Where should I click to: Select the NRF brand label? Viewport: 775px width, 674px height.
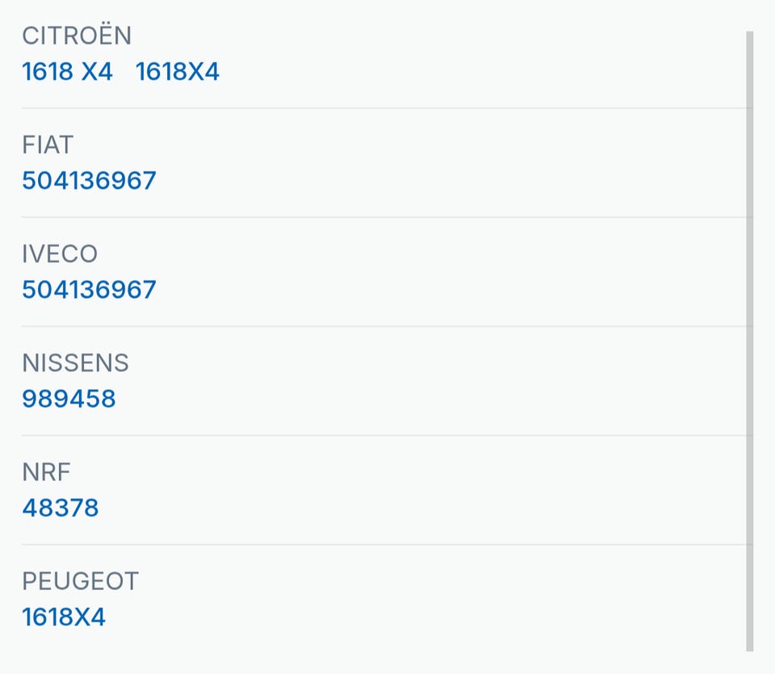[48, 472]
